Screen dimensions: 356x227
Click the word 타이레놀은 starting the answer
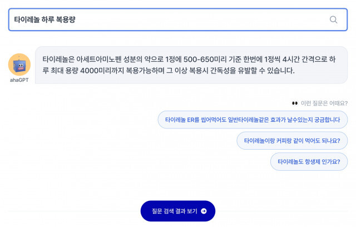[x=58, y=60]
